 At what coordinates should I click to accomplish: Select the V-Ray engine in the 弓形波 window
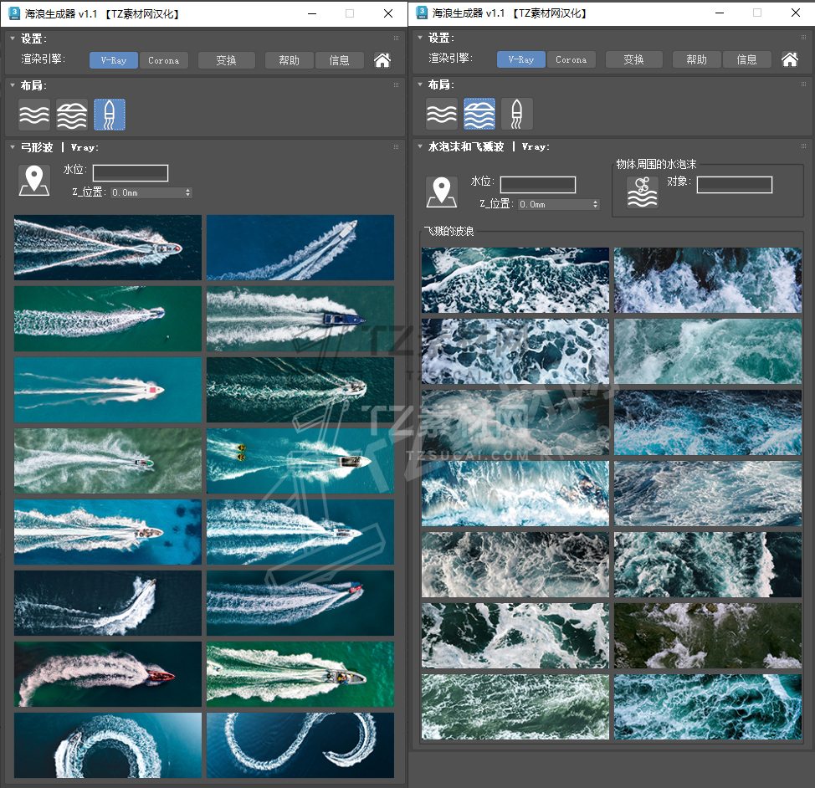coord(114,60)
